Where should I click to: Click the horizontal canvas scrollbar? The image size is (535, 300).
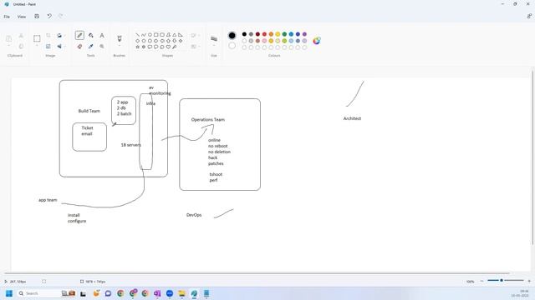pos(257,272)
